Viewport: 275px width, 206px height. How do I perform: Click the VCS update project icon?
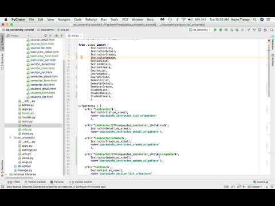[249, 30]
